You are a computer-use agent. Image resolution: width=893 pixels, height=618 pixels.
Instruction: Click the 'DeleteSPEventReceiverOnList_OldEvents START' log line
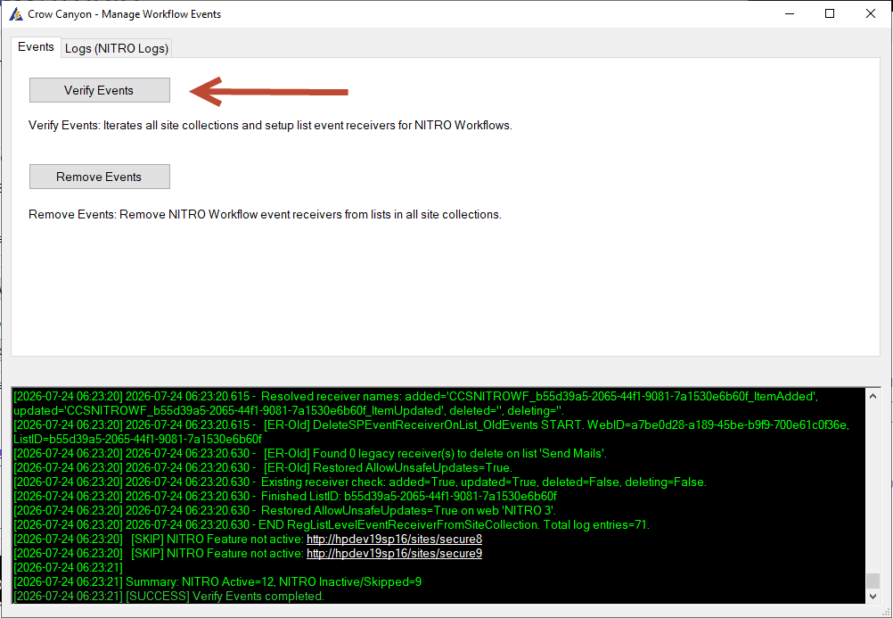click(x=431, y=432)
